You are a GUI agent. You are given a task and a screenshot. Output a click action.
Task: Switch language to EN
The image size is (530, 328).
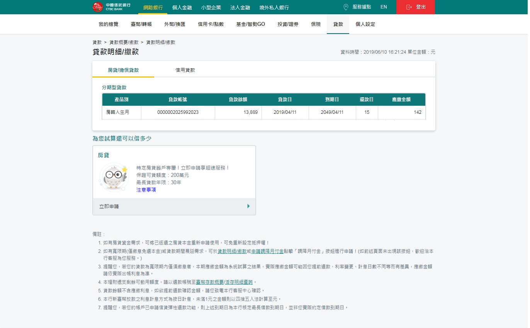click(384, 7)
